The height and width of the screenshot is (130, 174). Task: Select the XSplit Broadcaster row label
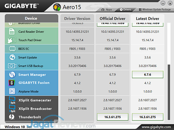(x=35, y=109)
